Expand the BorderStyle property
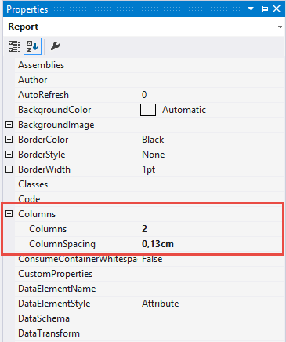This screenshot has height=342, width=286. 9,155
